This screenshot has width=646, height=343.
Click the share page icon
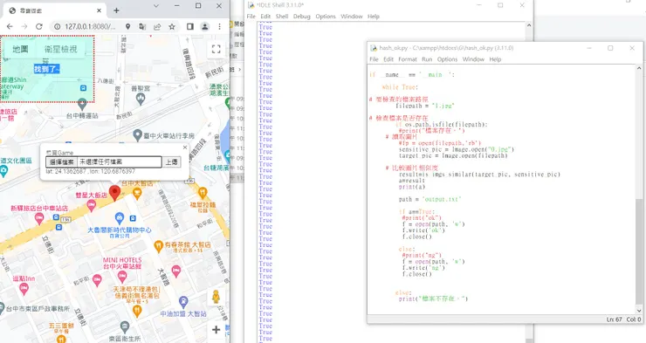pyautogui.click(x=157, y=26)
